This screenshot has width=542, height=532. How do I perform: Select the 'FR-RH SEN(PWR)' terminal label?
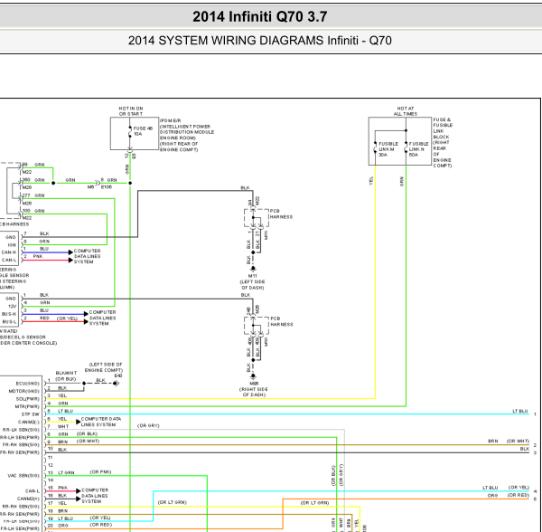tap(20, 452)
